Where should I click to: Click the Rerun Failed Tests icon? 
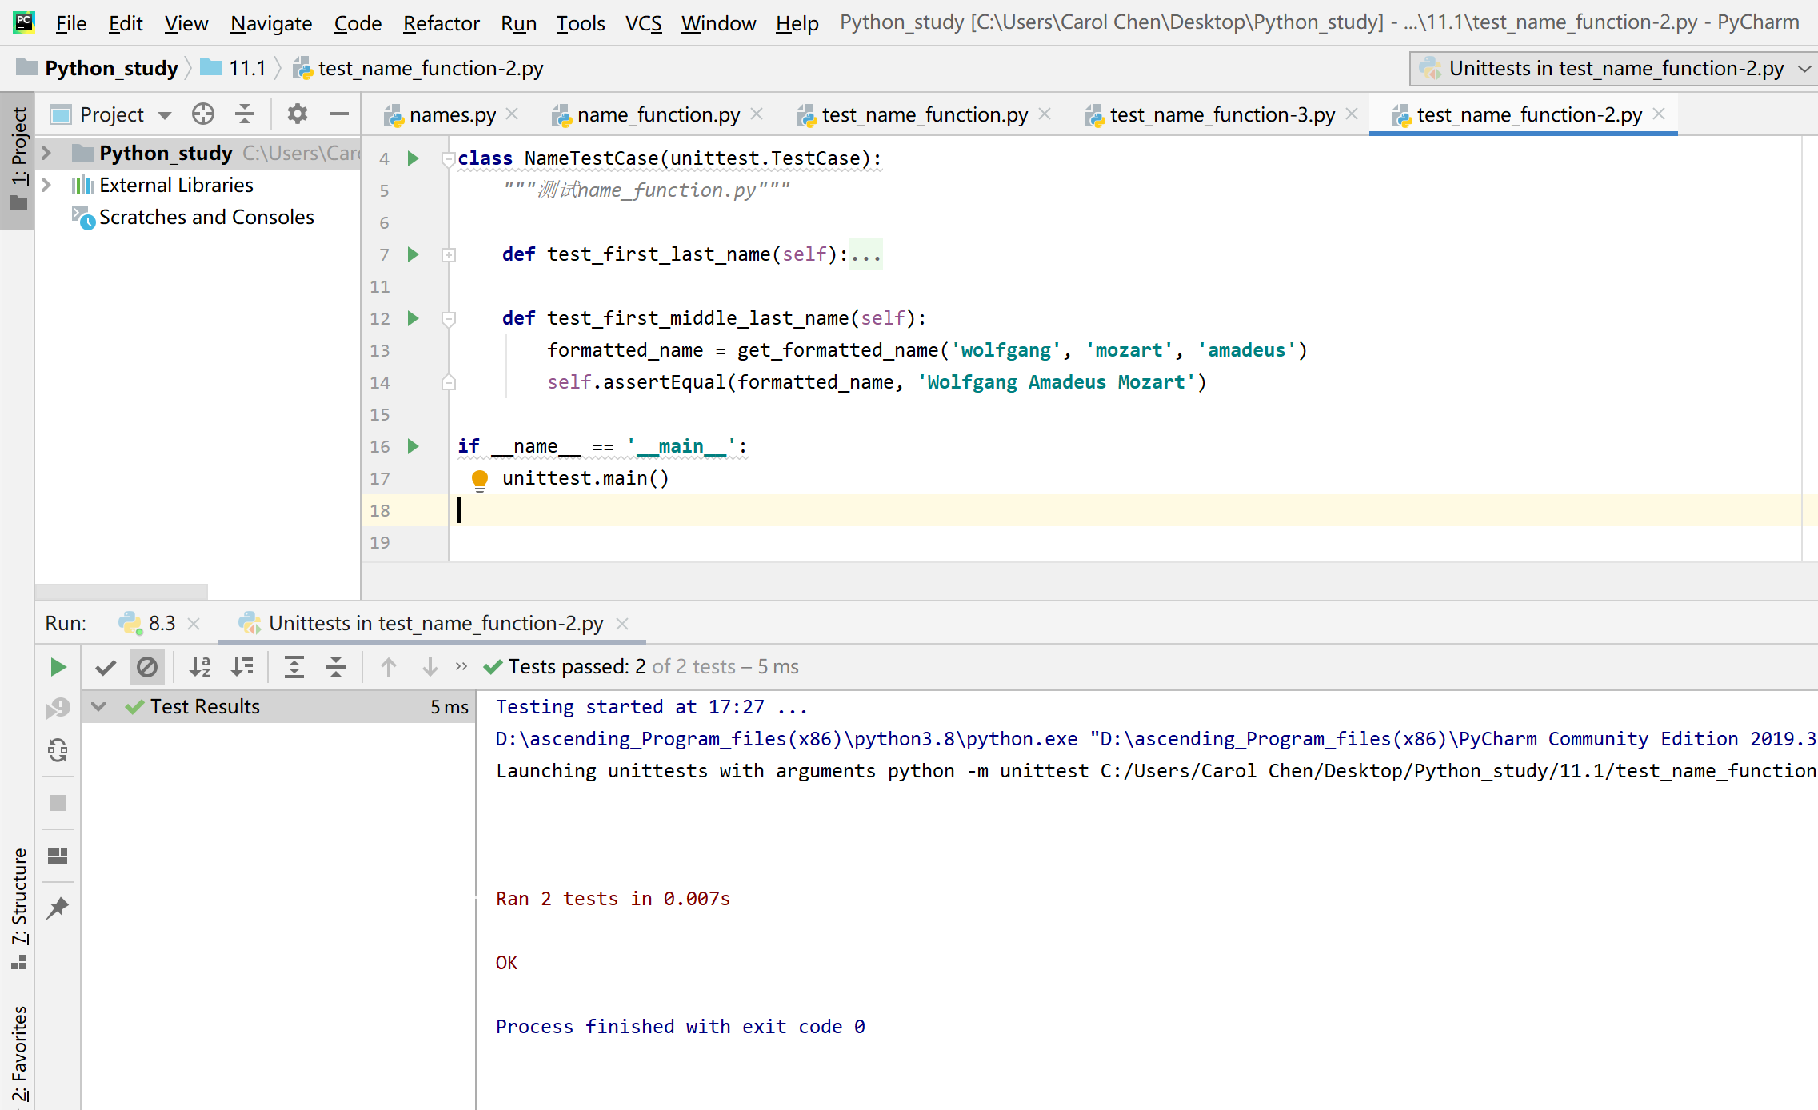tap(58, 708)
